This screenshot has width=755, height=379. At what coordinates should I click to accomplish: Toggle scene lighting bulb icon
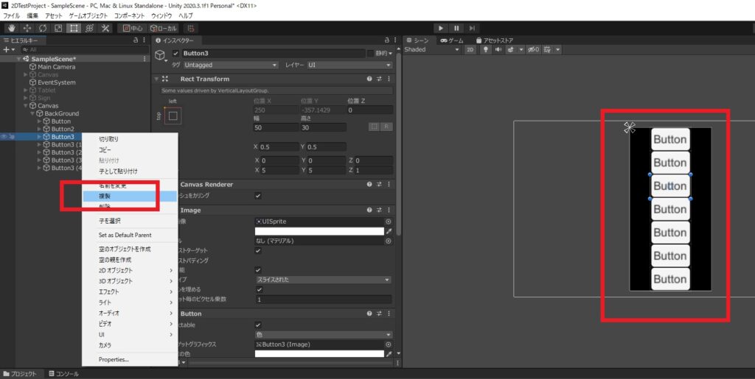[x=486, y=49]
